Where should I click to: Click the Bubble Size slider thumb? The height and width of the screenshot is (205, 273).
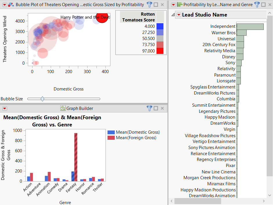[x=42, y=99]
